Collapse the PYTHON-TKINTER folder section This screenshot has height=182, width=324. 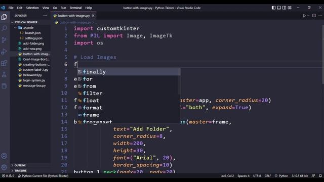coord(30,22)
